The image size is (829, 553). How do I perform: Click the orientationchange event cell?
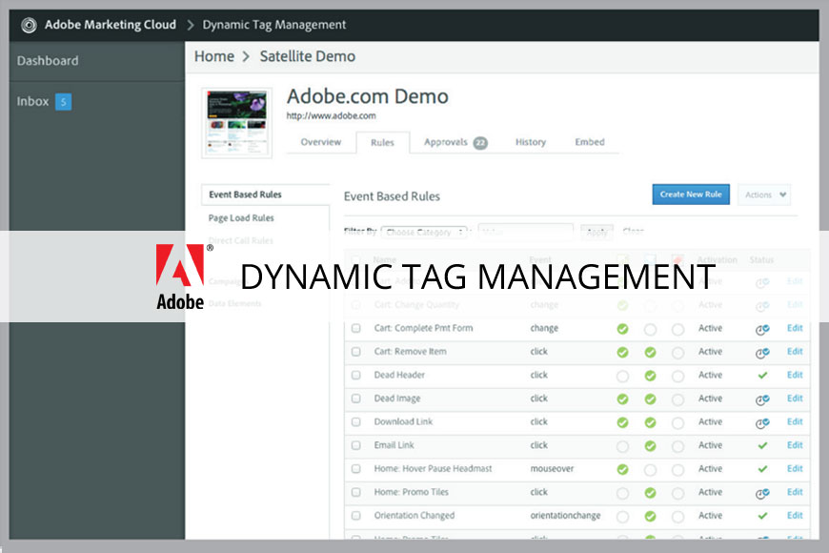(565, 516)
